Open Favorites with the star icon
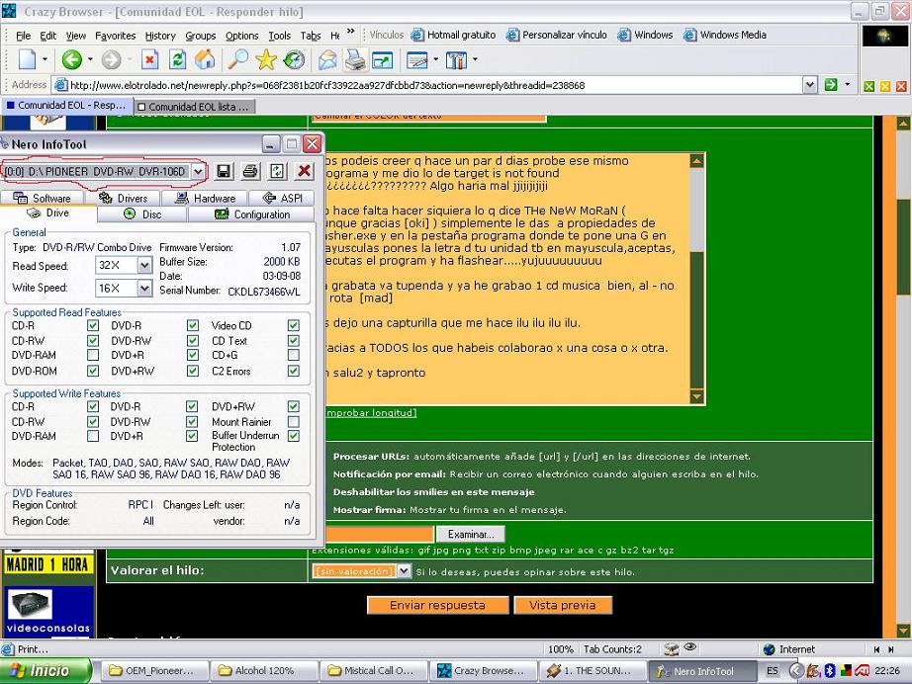The width and height of the screenshot is (912, 684). [266, 60]
